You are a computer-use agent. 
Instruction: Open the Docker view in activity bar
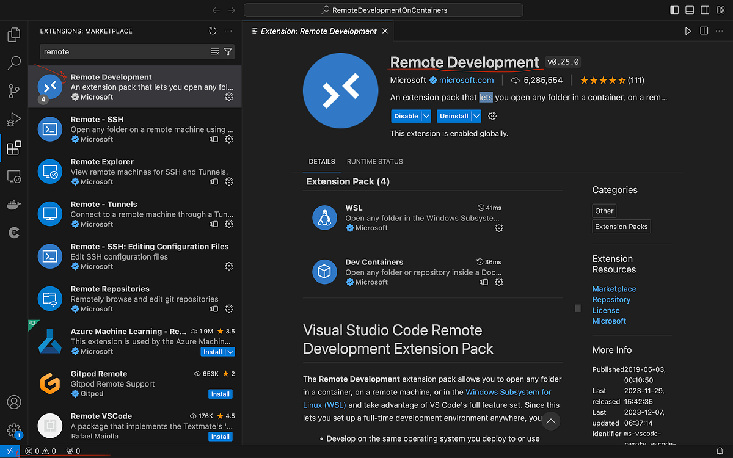[x=13, y=205]
